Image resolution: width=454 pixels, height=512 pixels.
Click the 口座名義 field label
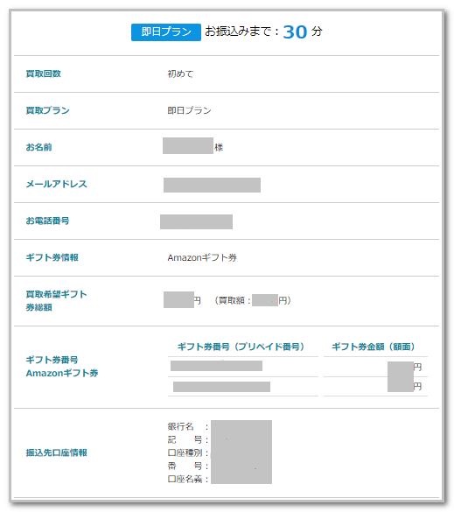[x=185, y=479]
